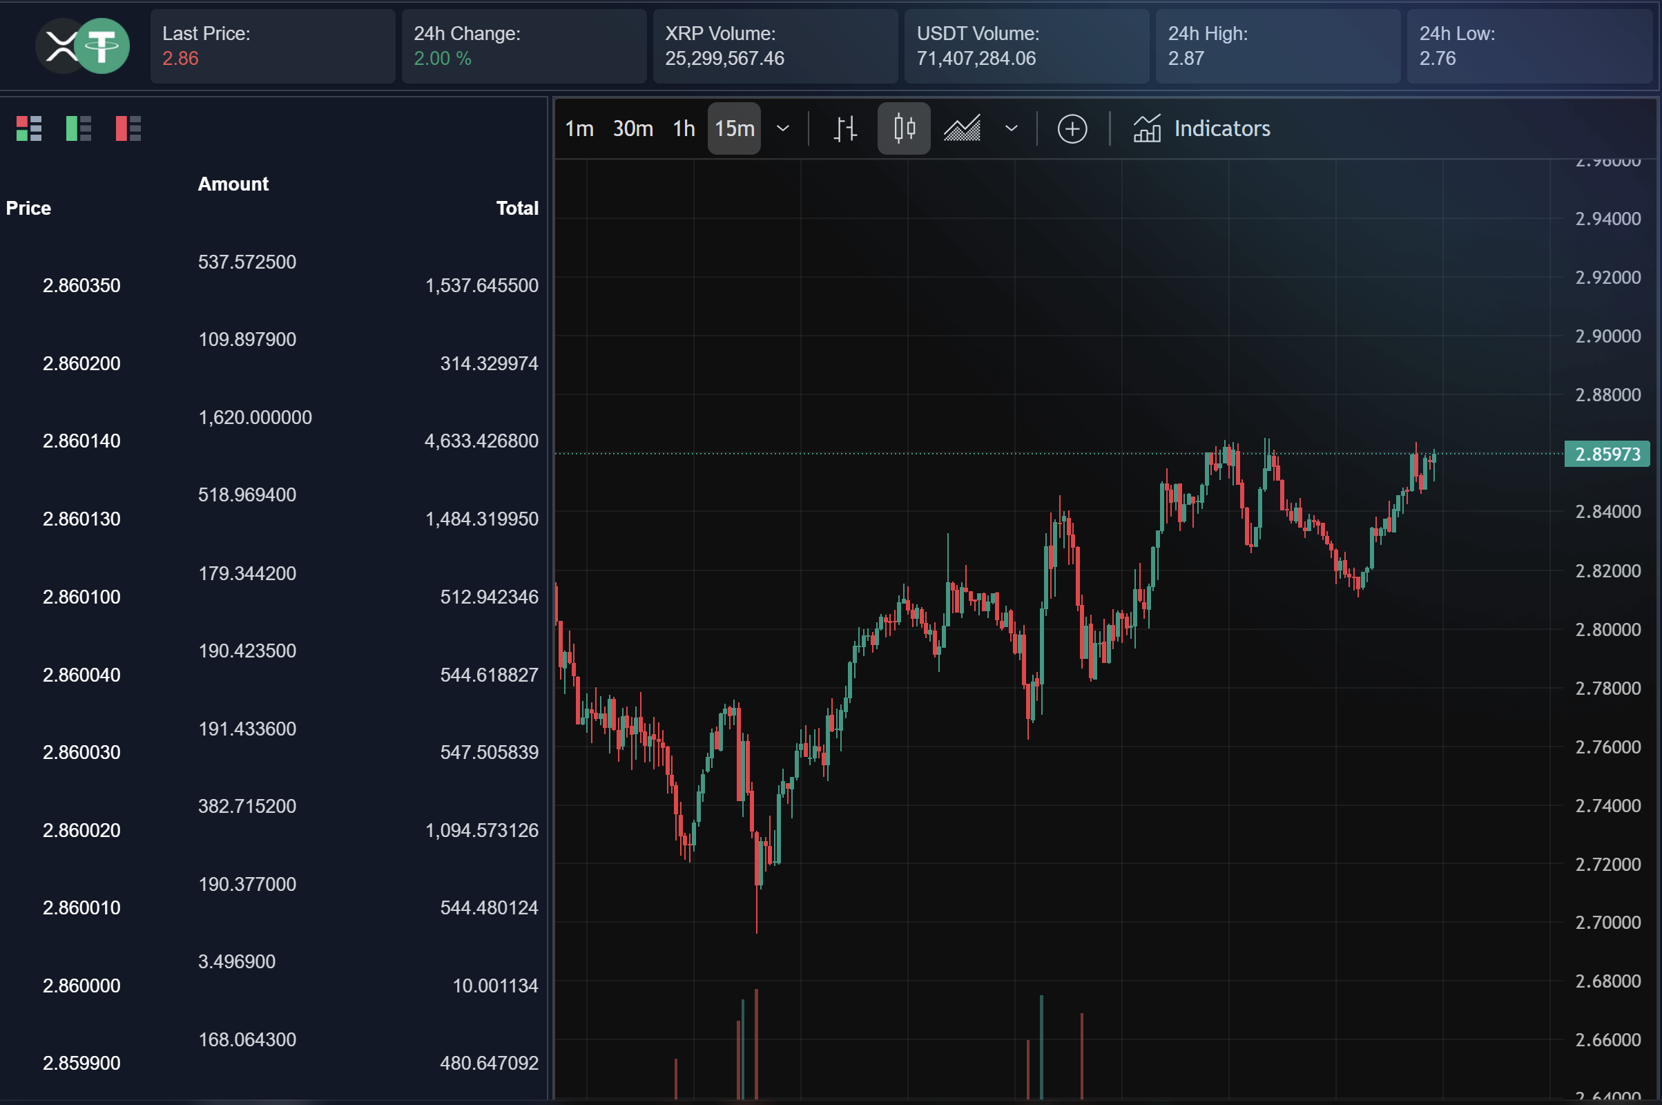Screen dimensions: 1662x1105
Task: Click the 2.85973 price label on chart axis
Action: 1607,454
